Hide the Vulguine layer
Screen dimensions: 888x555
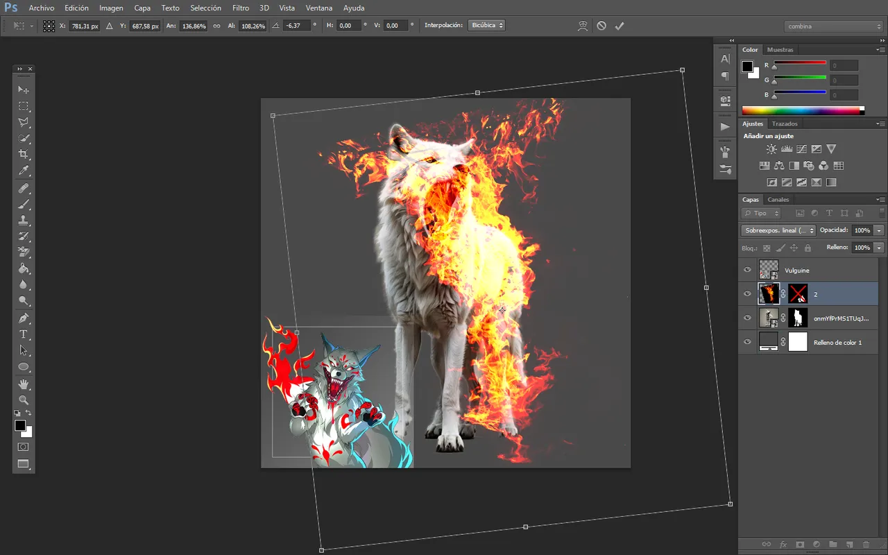(747, 270)
